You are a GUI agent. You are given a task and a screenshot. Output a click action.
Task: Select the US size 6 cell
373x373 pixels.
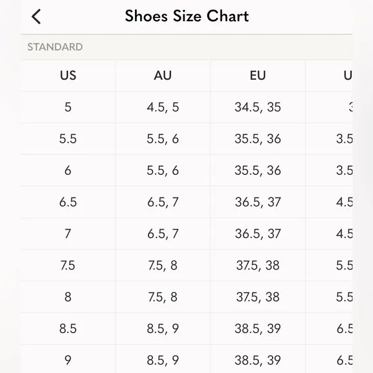click(x=68, y=170)
